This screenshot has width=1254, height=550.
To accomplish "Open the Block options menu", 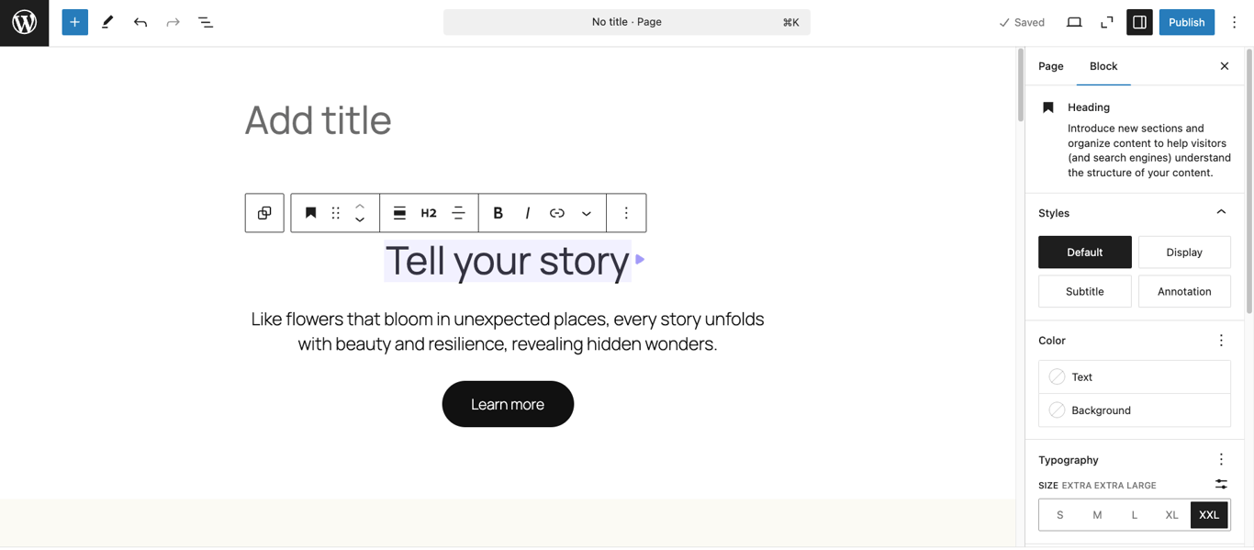I will 626,212.
